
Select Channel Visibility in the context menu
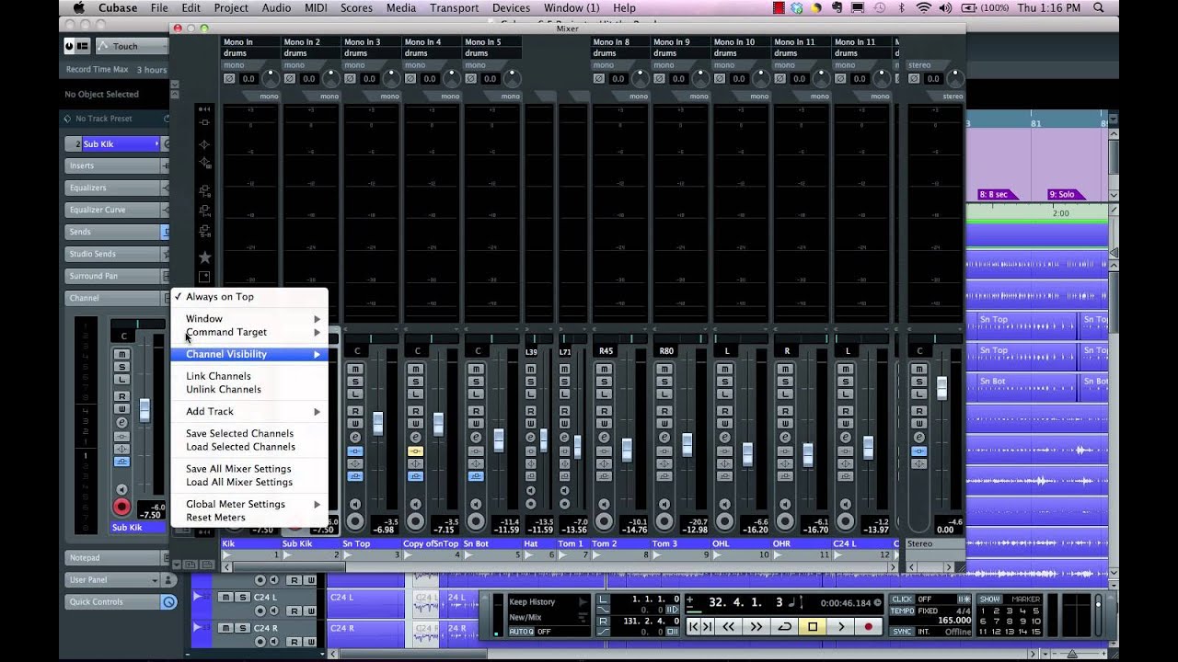click(x=249, y=354)
